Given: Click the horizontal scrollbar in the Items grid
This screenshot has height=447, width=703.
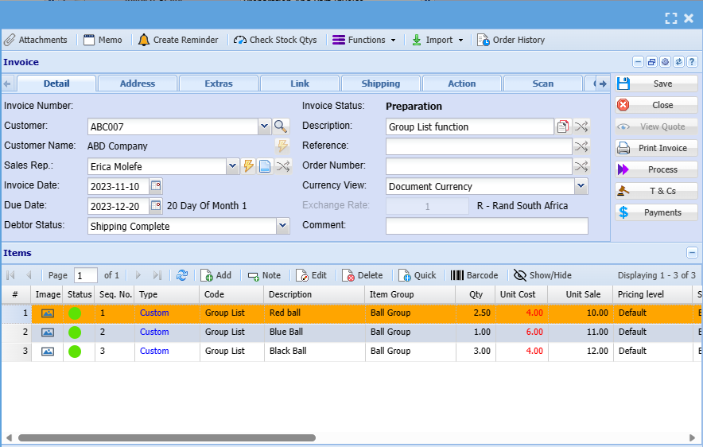Looking at the screenshot, I should coord(167,437).
